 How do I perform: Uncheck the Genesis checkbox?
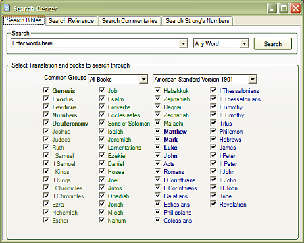point(46,90)
